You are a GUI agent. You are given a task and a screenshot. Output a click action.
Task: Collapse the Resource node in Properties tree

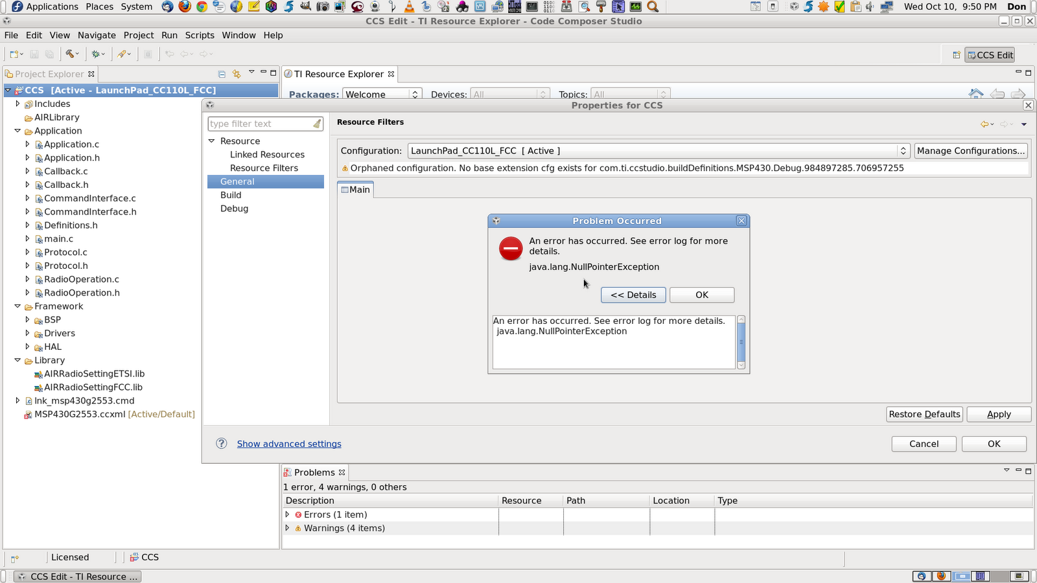pyautogui.click(x=211, y=141)
